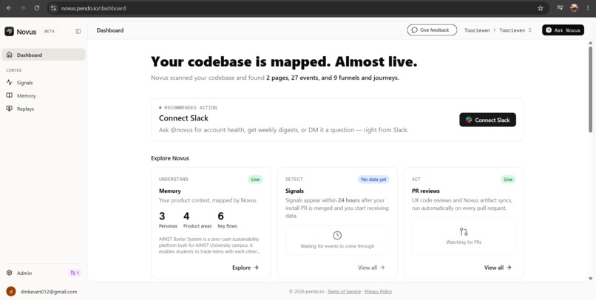Open the Replays menu item
This screenshot has width=596, height=300.
pos(44,109)
